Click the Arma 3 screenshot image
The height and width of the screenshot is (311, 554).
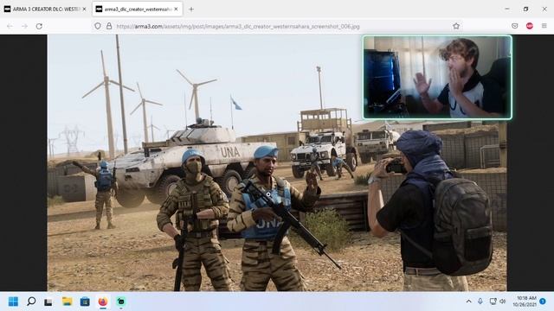277,162
